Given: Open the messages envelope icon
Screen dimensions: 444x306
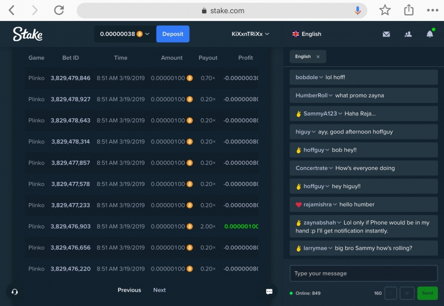Looking at the screenshot, I should coord(386,34).
